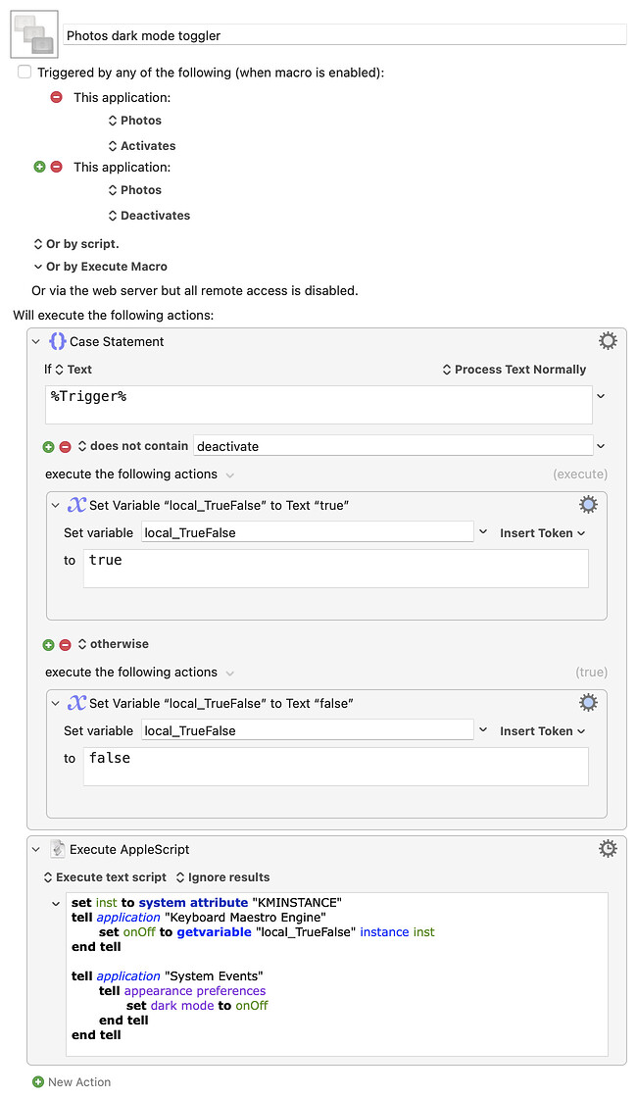Image resolution: width=637 pixels, height=1098 pixels.
Task: Delete the 'does not contain' case
Action: coord(65,446)
